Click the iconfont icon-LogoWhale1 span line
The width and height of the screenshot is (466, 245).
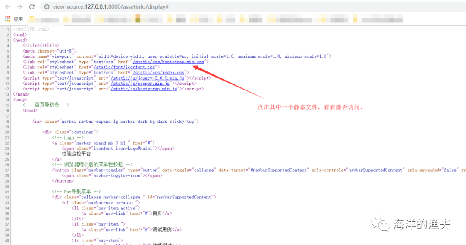(118, 148)
